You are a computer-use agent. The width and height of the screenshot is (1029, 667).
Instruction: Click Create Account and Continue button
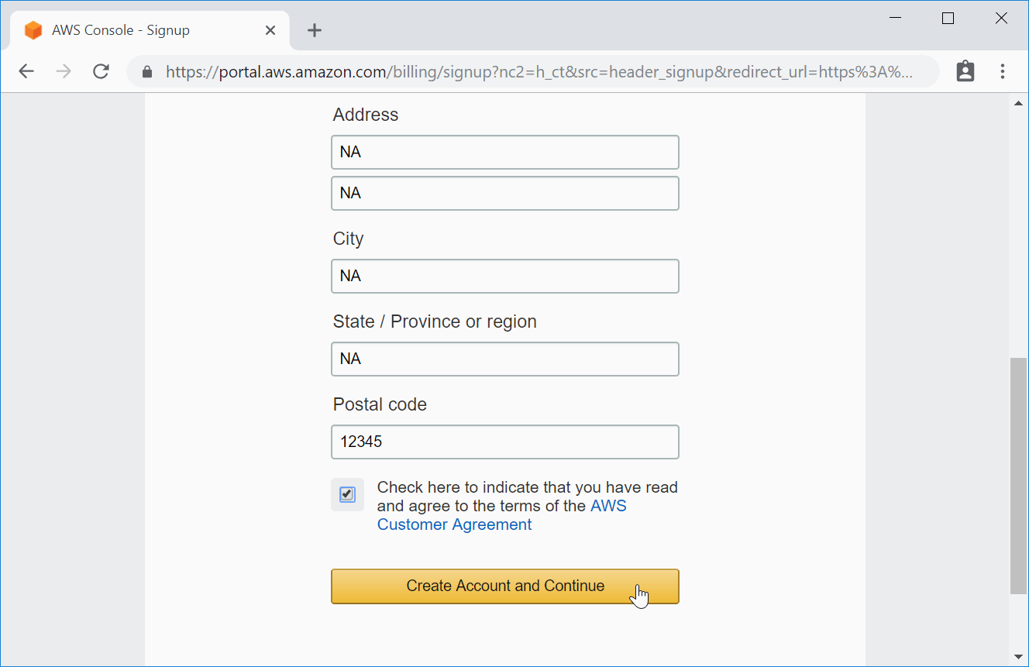point(505,586)
